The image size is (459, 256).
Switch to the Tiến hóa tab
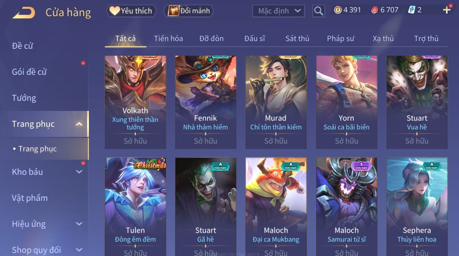[x=168, y=38]
